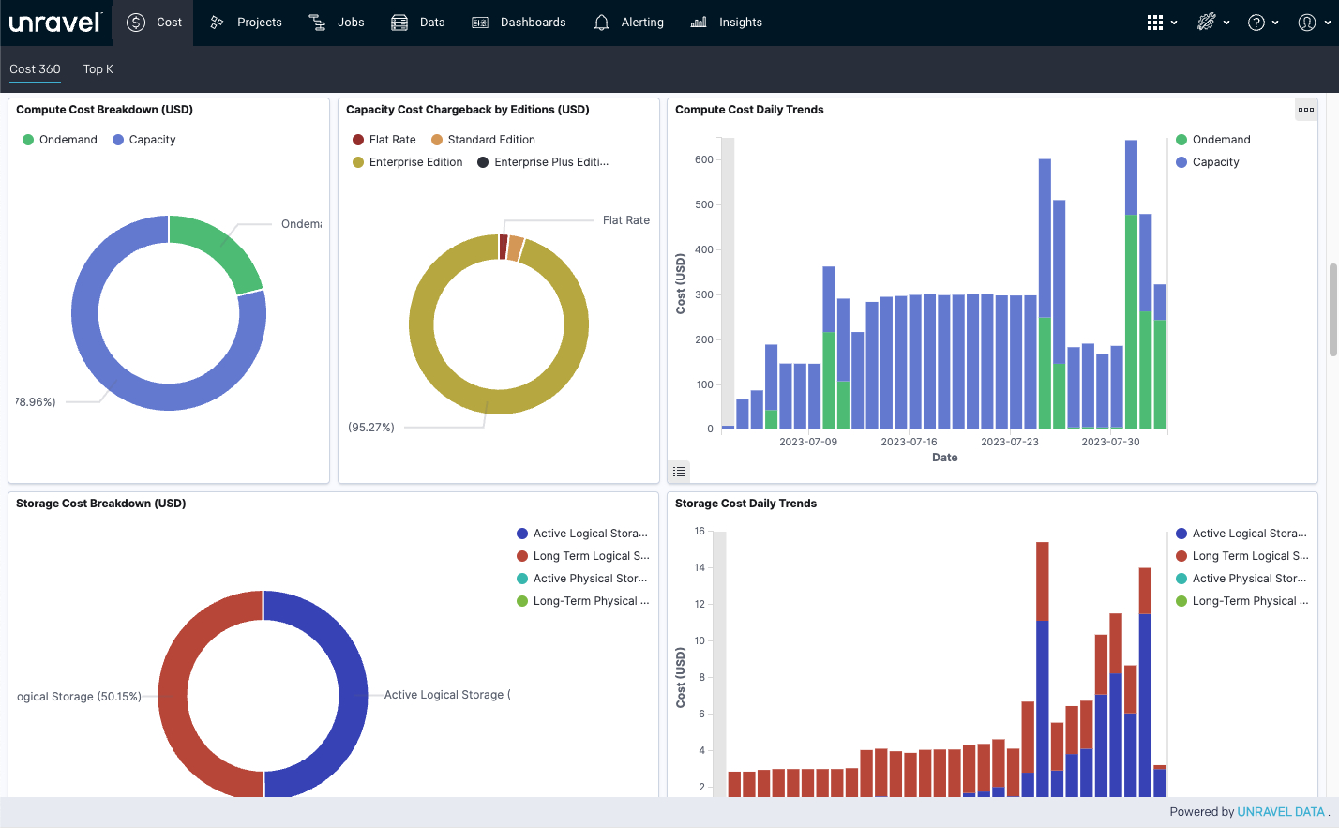1339x828 pixels.
Task: Click the Insights bar chart icon
Action: [x=699, y=23]
